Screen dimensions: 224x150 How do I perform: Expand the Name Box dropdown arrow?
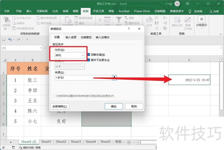pyautogui.click(x=40, y=48)
